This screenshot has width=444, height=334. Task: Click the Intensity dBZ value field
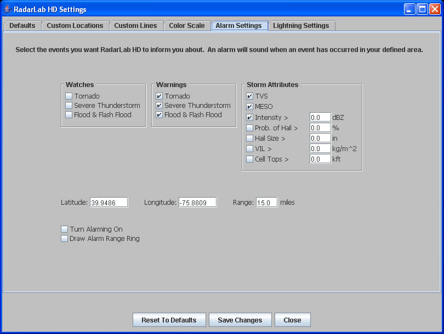pos(320,117)
